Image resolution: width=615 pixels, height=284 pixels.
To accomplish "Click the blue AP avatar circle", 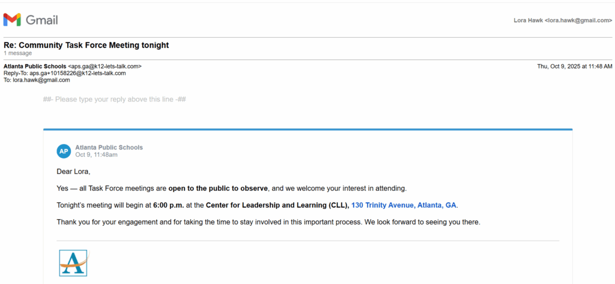I will coord(64,151).
